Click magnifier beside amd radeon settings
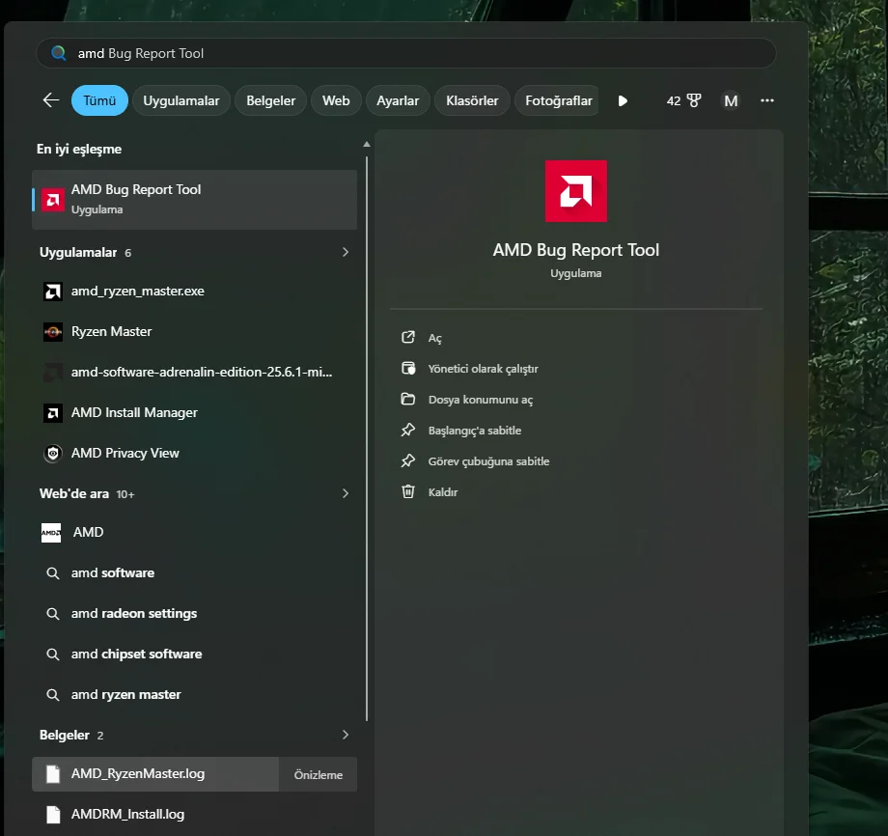 coord(53,613)
